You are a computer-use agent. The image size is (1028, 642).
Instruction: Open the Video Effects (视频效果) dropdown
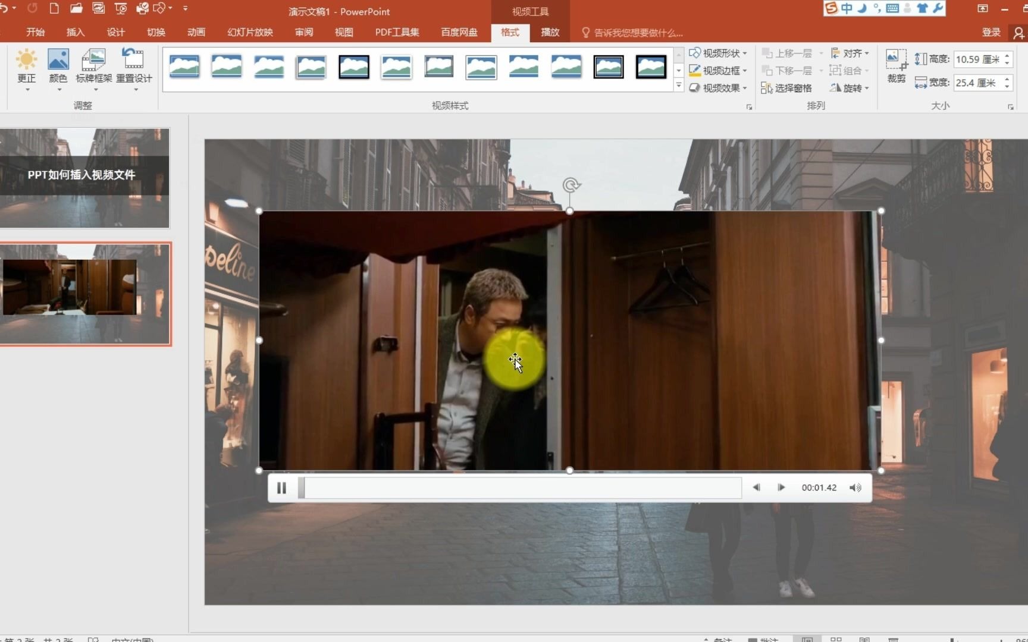(718, 87)
